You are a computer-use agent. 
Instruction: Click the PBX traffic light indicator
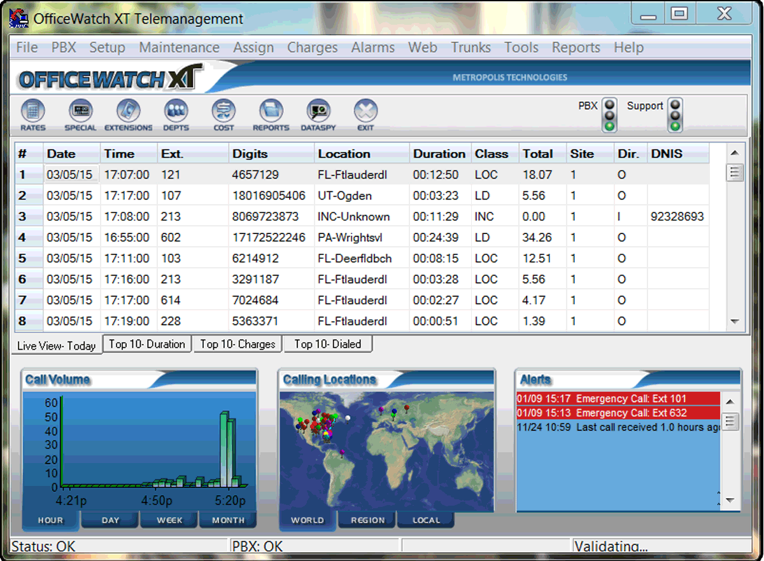[610, 115]
